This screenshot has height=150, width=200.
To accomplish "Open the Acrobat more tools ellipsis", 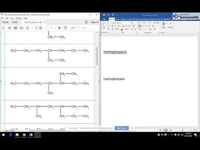I will coord(84,28).
